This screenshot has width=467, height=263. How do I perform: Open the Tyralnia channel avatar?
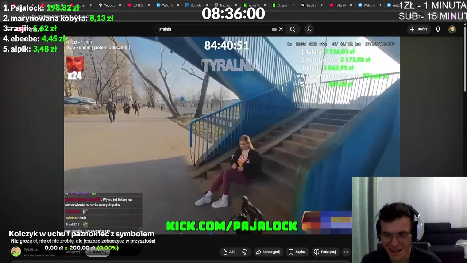(x=16, y=251)
